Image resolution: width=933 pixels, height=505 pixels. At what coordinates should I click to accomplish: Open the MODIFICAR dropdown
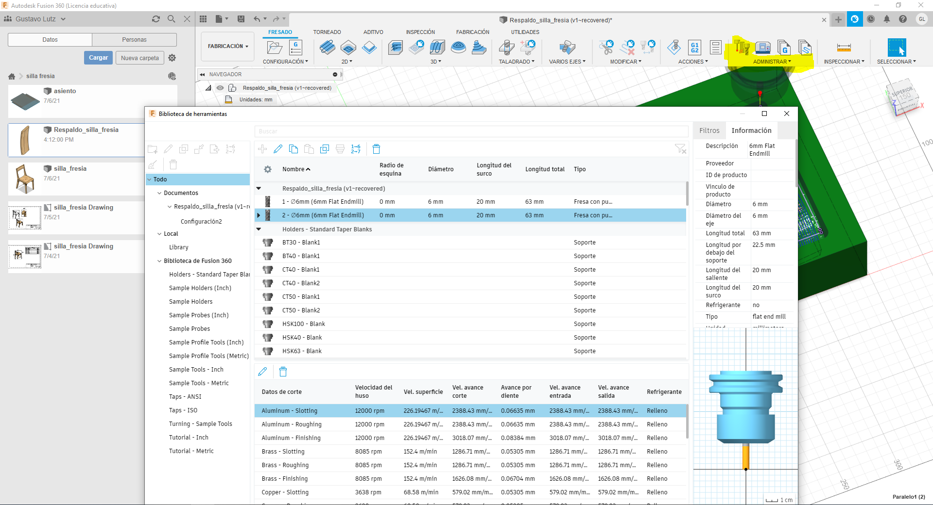pyautogui.click(x=626, y=62)
